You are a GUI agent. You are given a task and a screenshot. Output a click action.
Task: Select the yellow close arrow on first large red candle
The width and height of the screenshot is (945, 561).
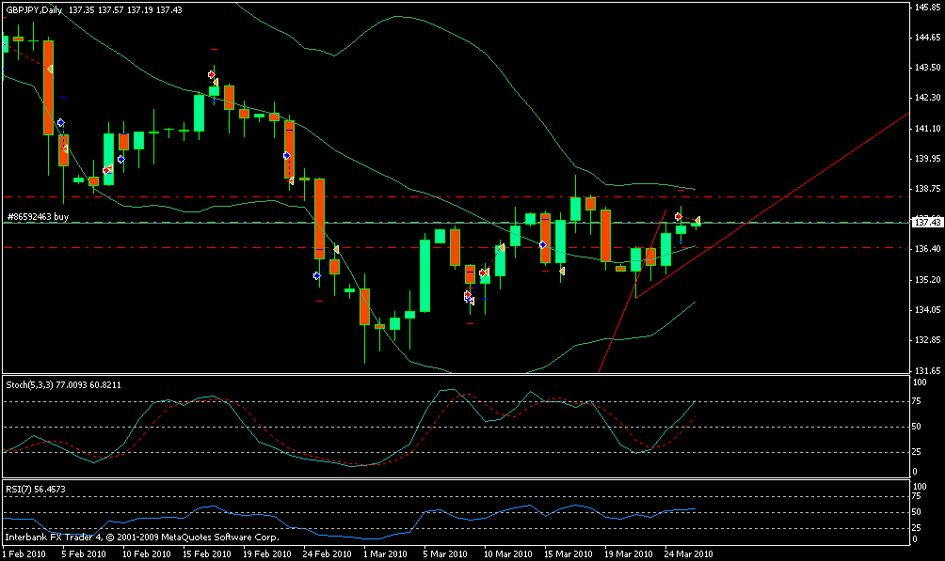[50, 69]
